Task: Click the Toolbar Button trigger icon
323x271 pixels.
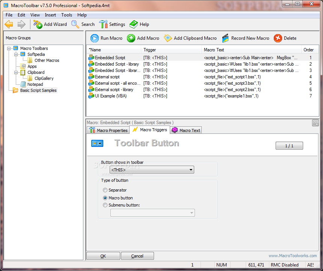Action: click(x=97, y=143)
